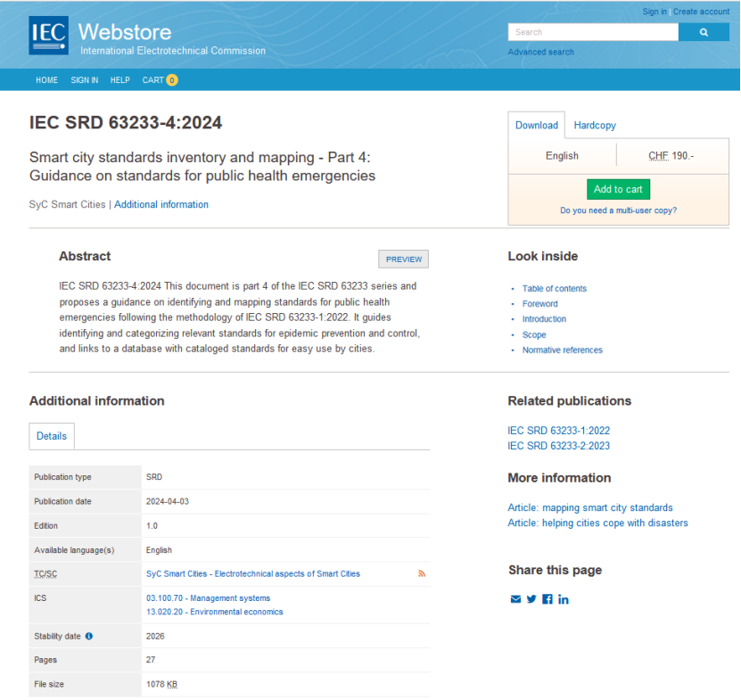Screen dimensions: 741x700
Task: Share this page on Twitter
Action: tap(531, 599)
